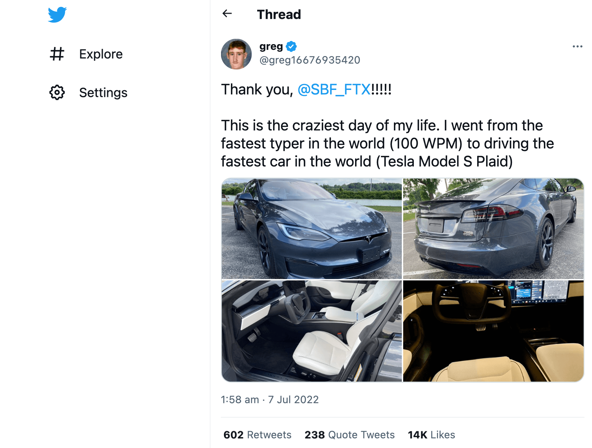Open the white seat interior photo
592x448 pixels.
coord(312,331)
